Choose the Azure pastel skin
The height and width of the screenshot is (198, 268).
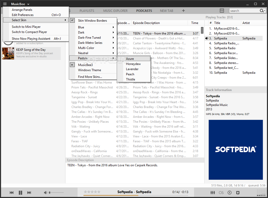[134, 59]
